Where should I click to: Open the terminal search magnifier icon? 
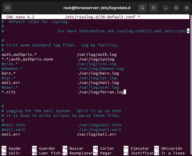tap(142, 8)
